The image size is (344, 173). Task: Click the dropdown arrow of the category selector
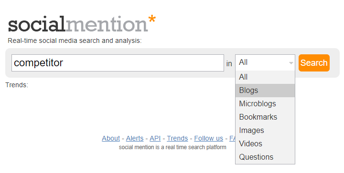point(291,63)
